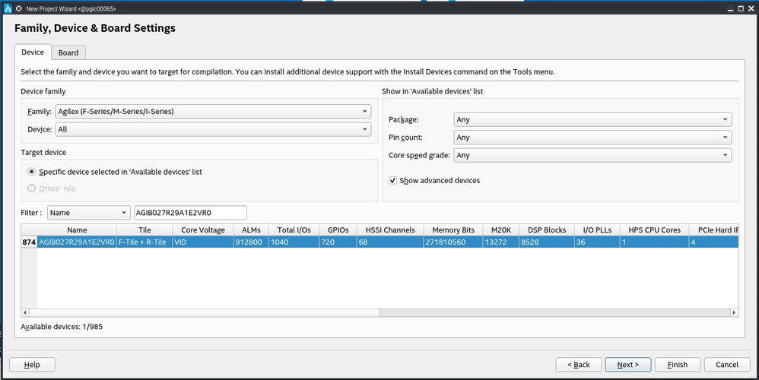Click the 912800 ALMs cell
This screenshot has height=380, width=759.
pyautogui.click(x=251, y=242)
